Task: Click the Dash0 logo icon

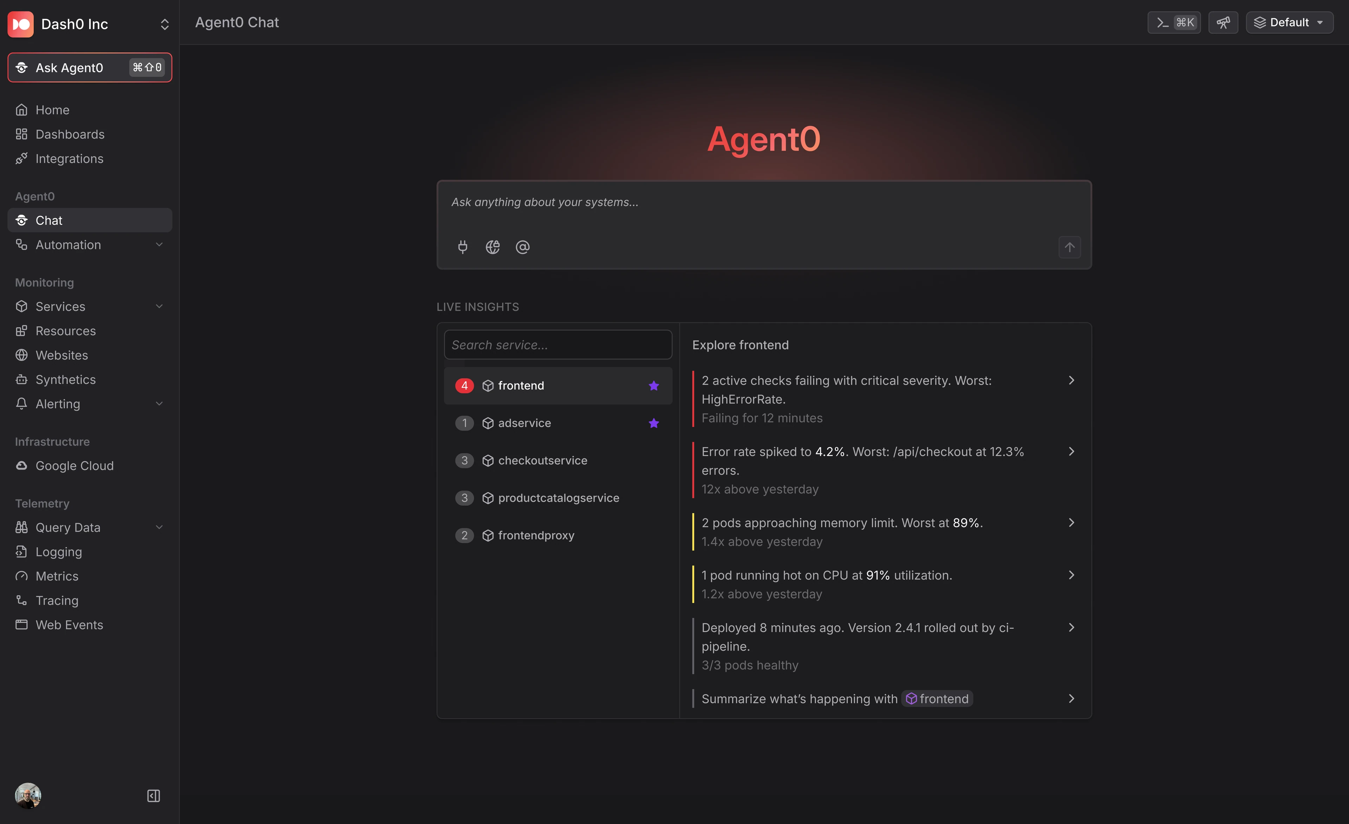Action: [21, 24]
